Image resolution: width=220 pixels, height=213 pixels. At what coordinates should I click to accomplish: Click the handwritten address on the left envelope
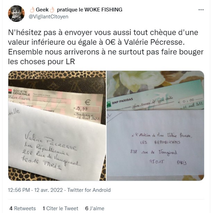click(x=51, y=151)
